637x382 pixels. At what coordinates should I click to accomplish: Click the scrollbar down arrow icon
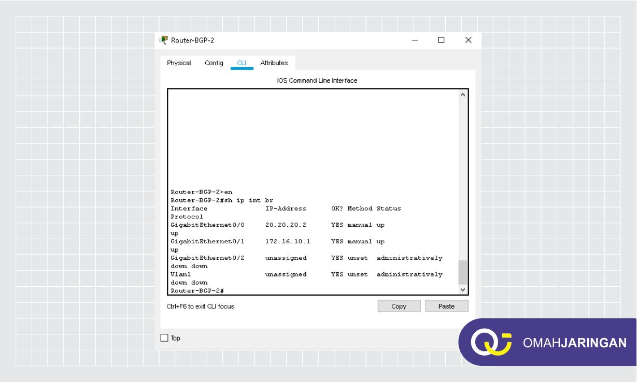coord(463,289)
